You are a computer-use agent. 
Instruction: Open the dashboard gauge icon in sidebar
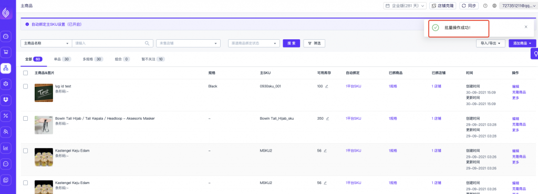pyautogui.click(x=5, y=36)
